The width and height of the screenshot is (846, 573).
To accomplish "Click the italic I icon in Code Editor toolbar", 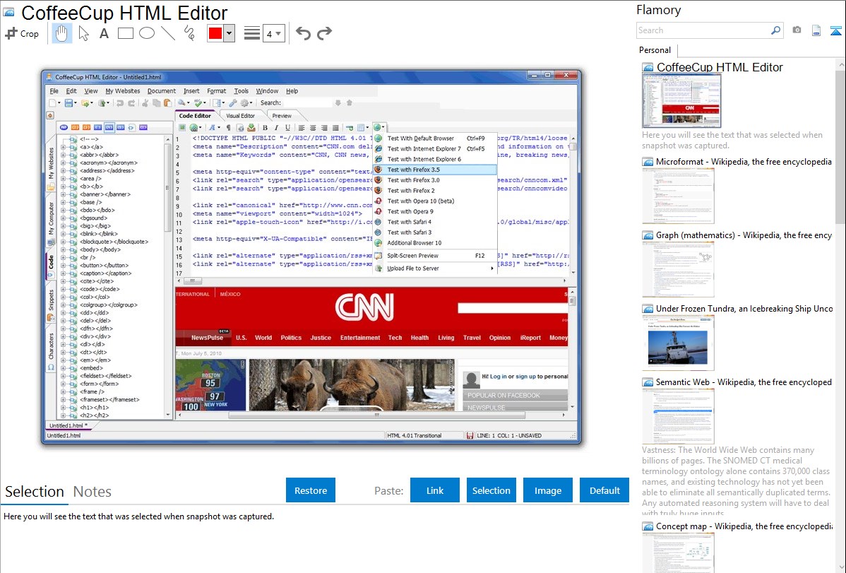I will point(276,128).
